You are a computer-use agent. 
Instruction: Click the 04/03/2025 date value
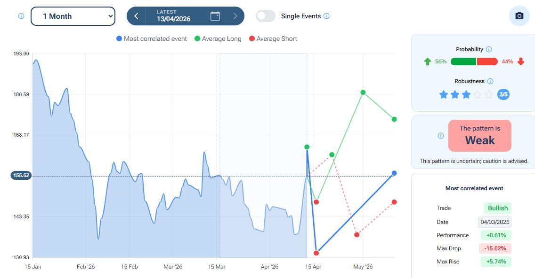point(495,222)
